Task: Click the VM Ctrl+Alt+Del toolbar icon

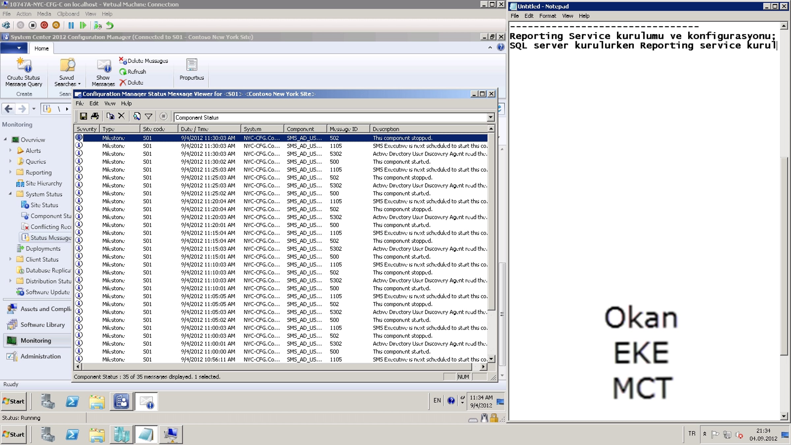Action: pyautogui.click(x=6, y=25)
